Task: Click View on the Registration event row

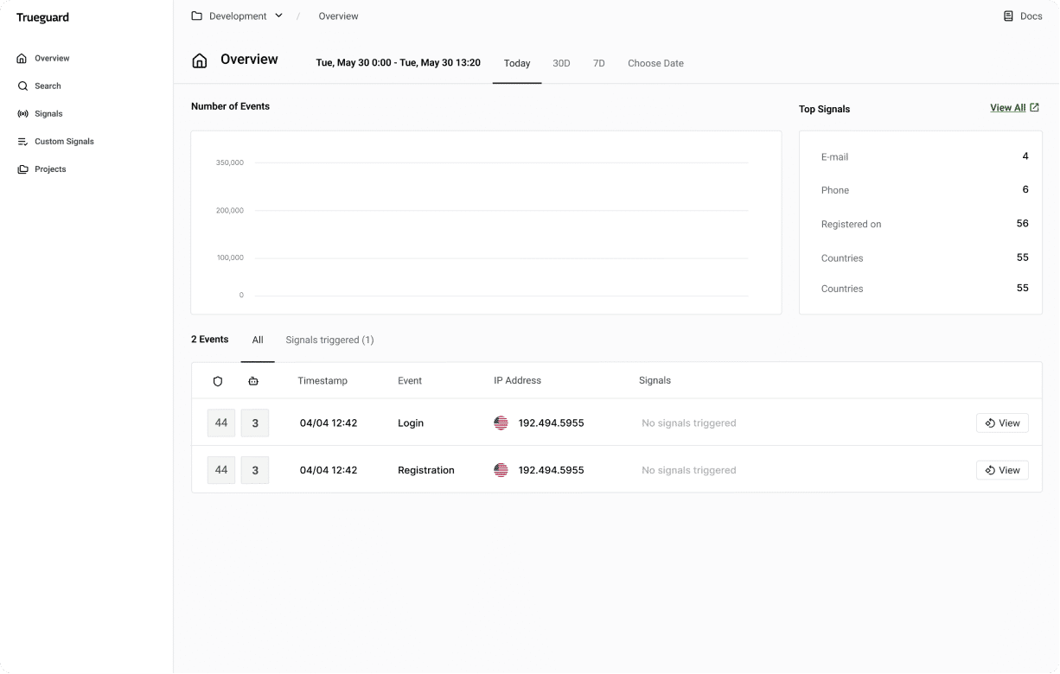Action: (x=1002, y=469)
